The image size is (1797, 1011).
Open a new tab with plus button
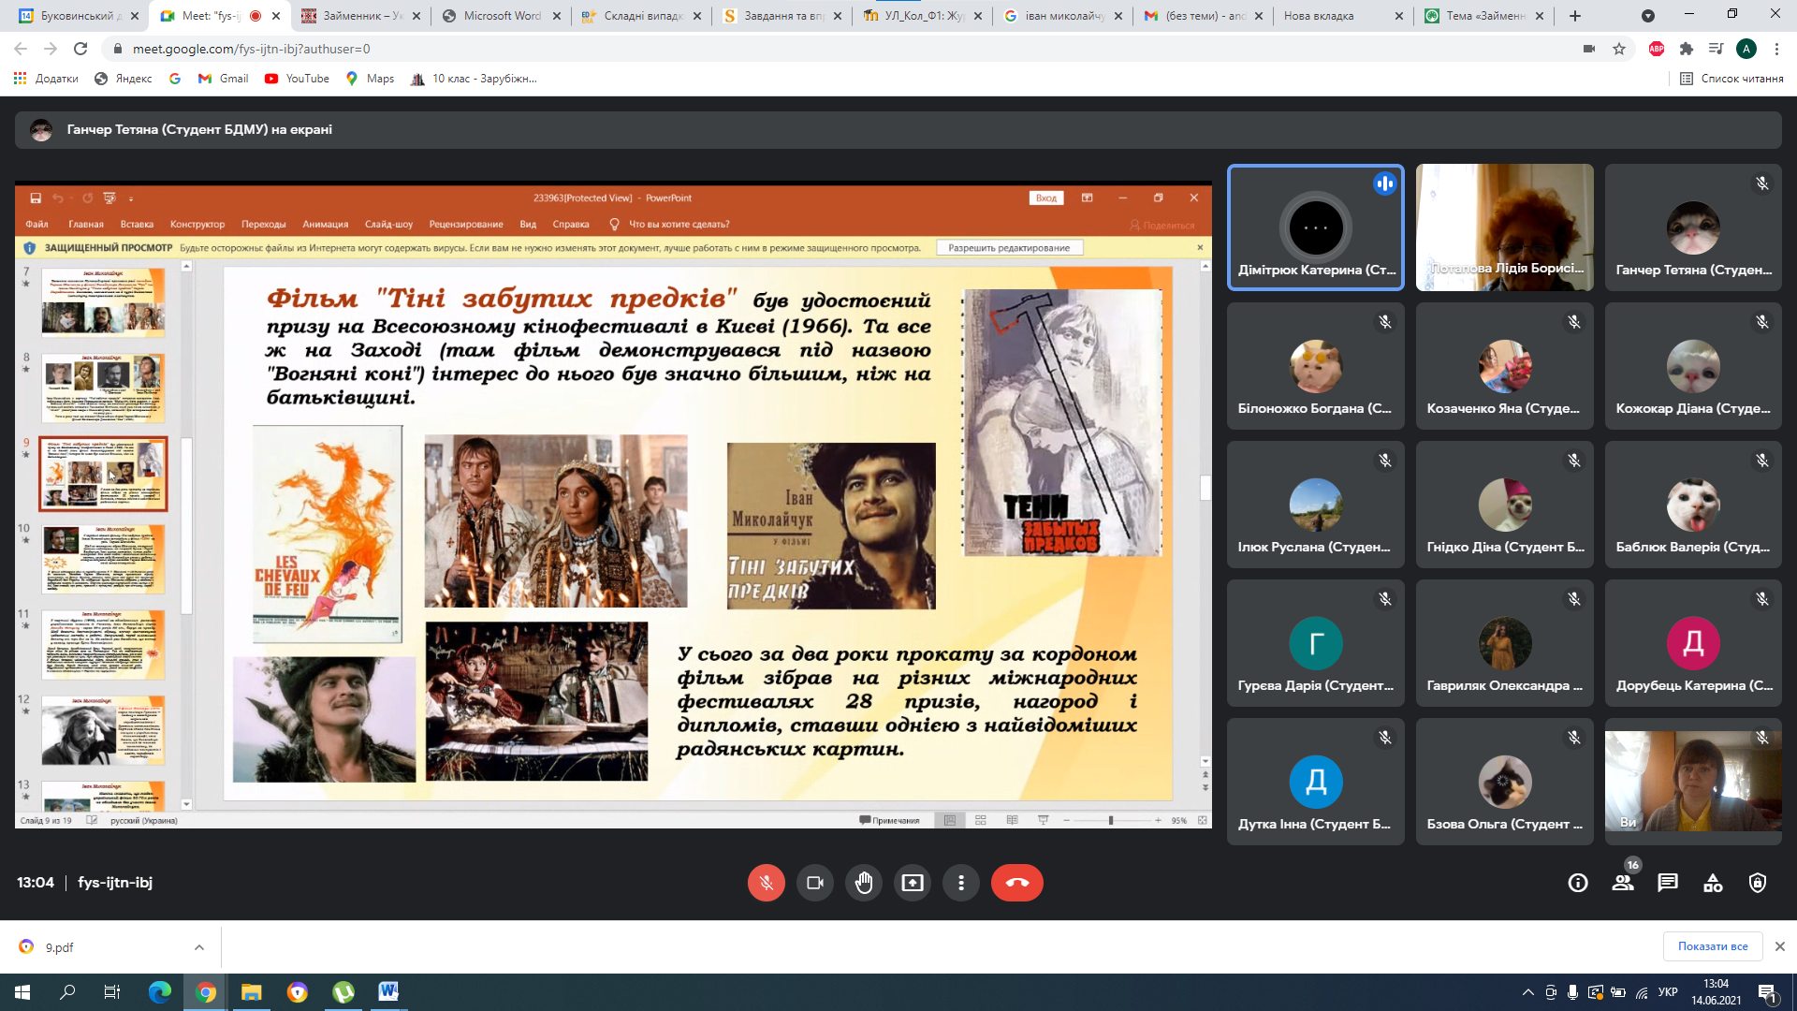pos(1575,16)
